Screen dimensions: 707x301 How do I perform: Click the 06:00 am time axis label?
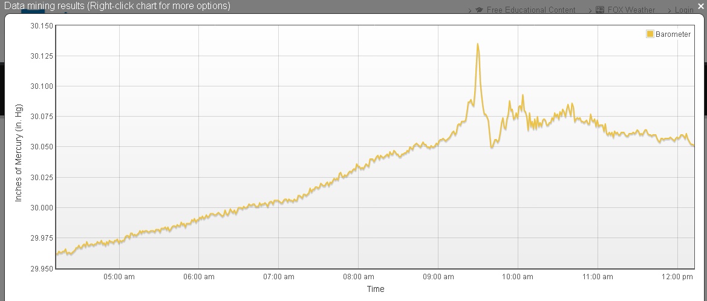(199, 277)
